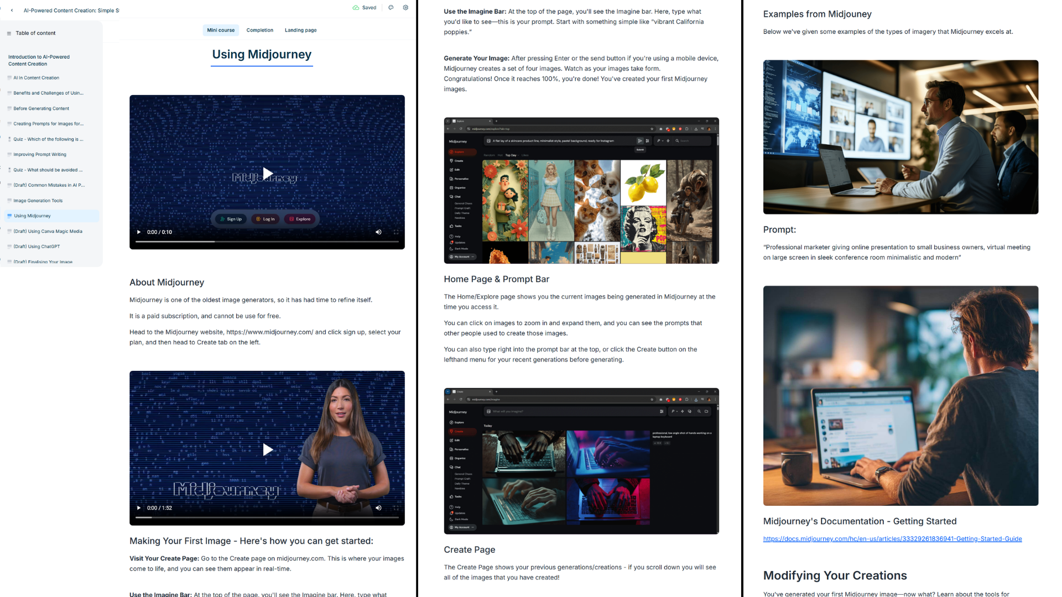Expand Introduction to AI-Powered Content Creation section

tap(39, 60)
